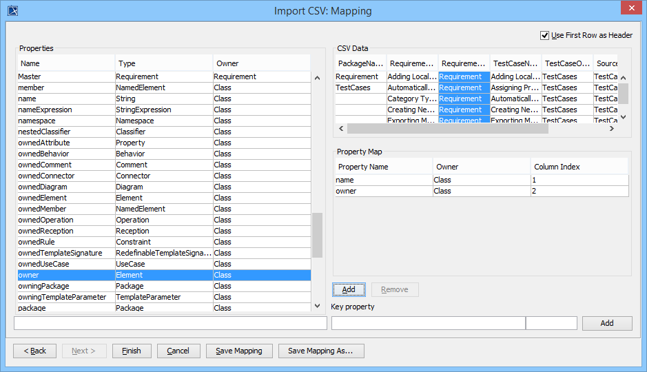Sort Properties by the Type column header
647x372 pixels.
click(x=163, y=63)
